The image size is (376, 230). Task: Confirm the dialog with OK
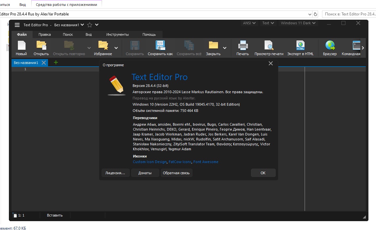tap(263, 173)
